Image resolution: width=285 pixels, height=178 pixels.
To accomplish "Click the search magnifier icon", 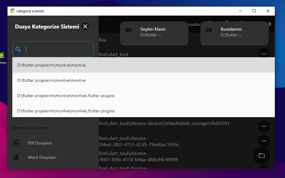I will [18, 49].
